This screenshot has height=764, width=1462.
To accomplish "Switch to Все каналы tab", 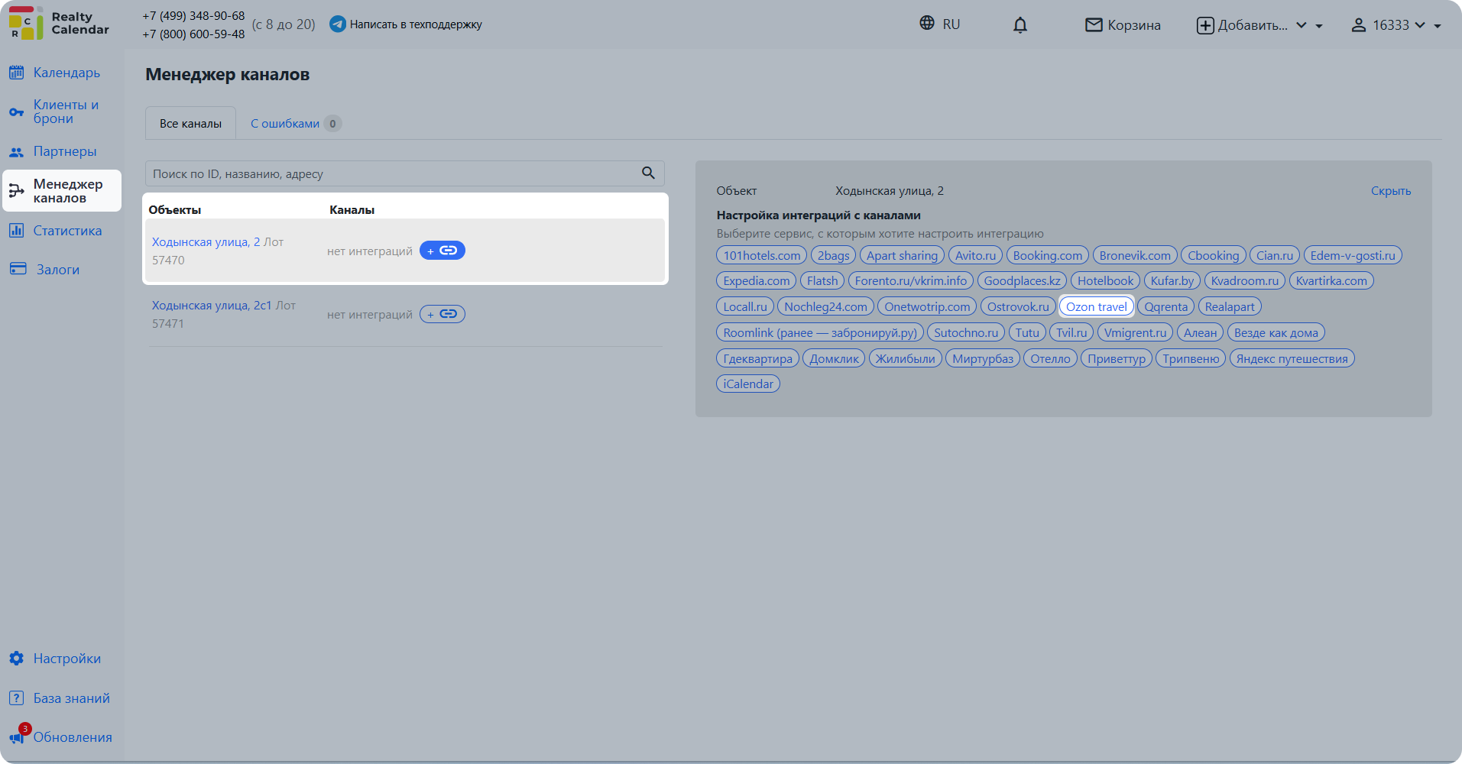I will coord(190,123).
